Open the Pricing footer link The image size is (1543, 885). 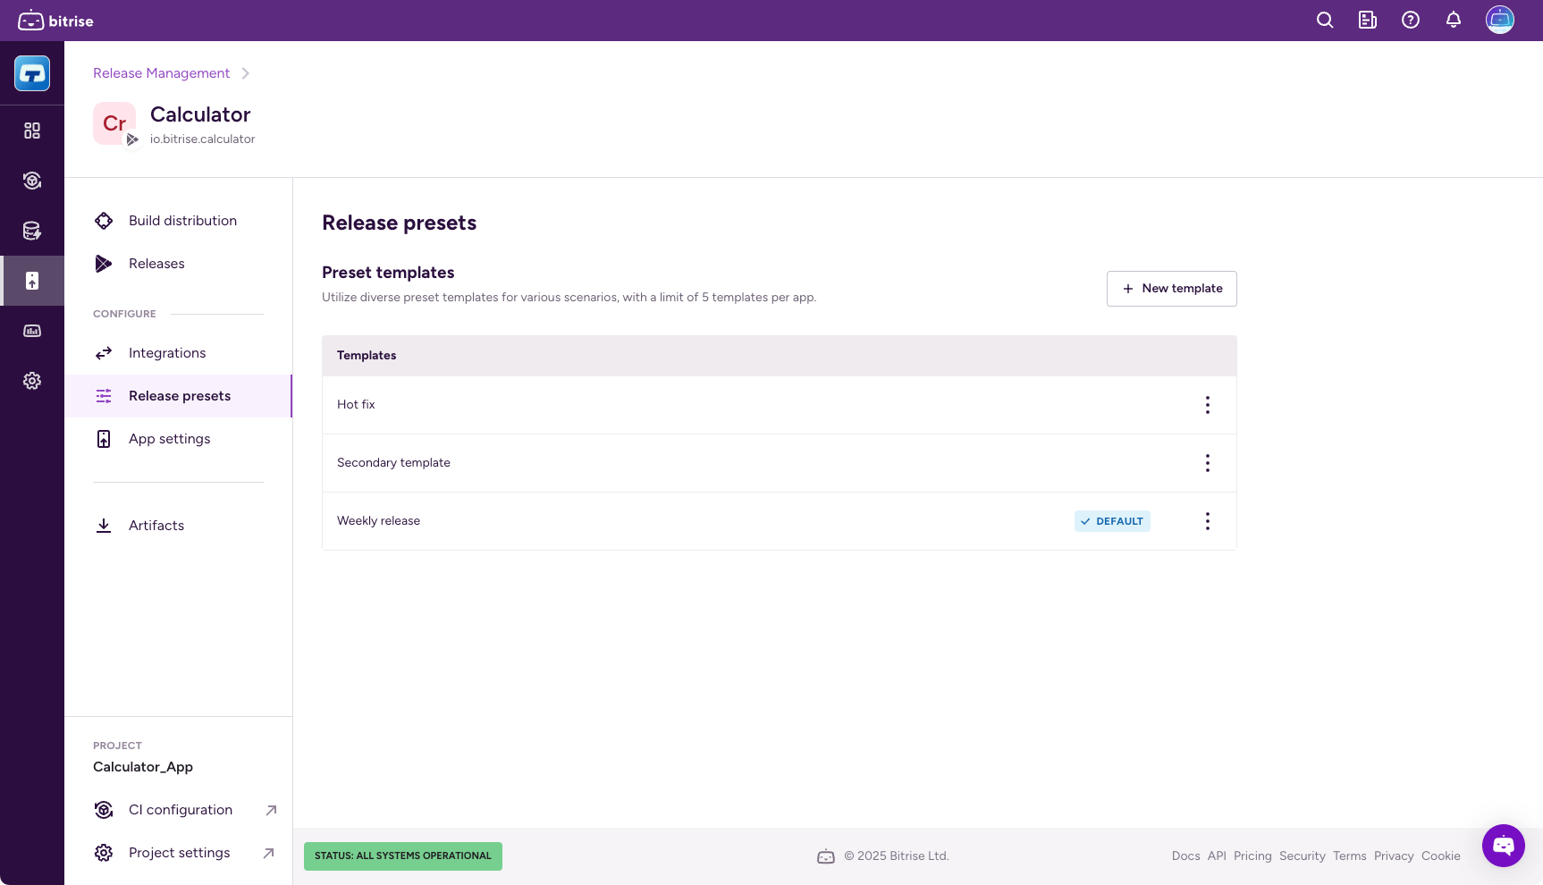pos(1252,856)
